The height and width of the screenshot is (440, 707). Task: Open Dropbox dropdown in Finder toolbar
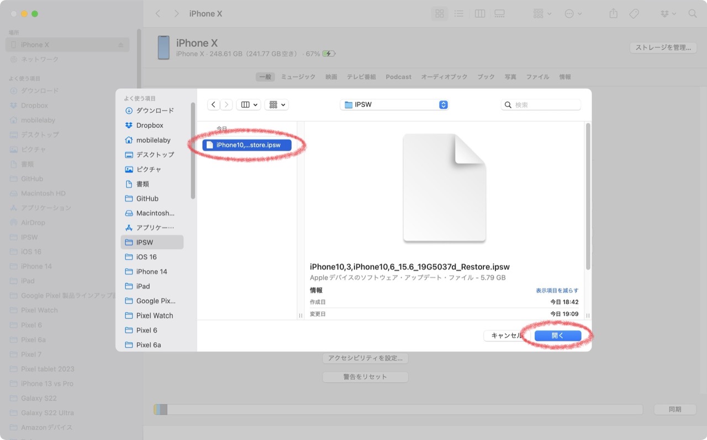pyautogui.click(x=668, y=14)
